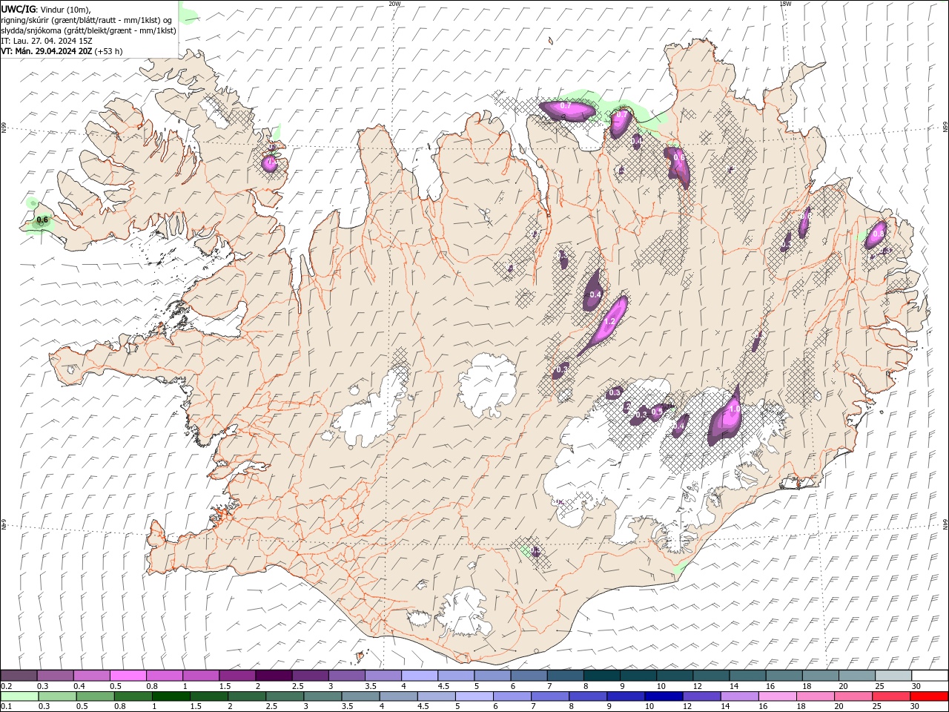The height and width of the screenshot is (712, 949).
Task: Click the 0.6 value on the green western patch
Action: coord(42,220)
